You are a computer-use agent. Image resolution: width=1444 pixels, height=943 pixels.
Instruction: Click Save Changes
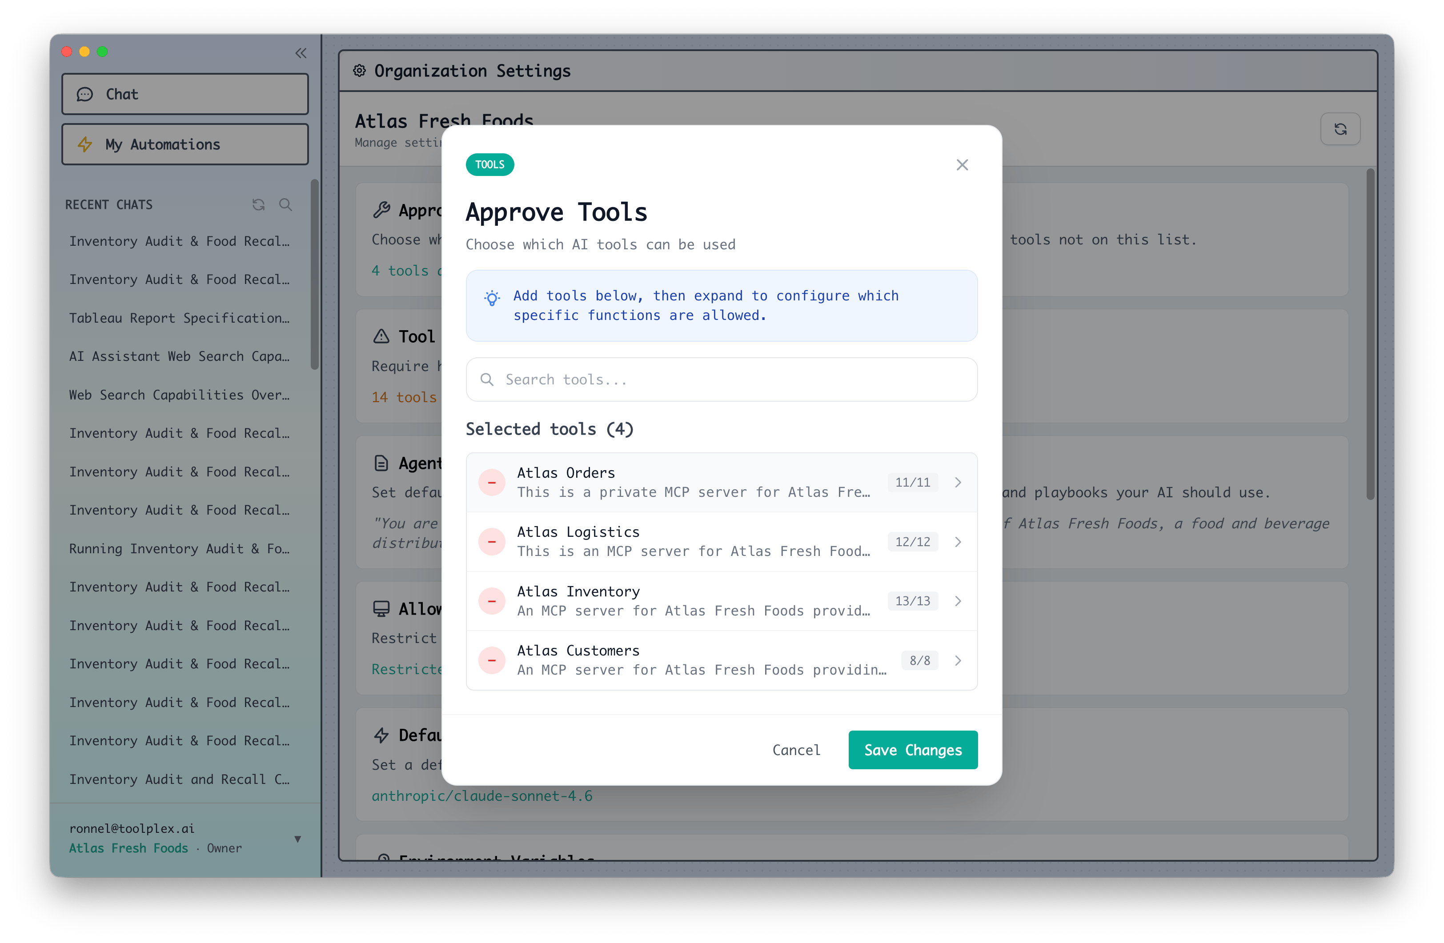913,750
